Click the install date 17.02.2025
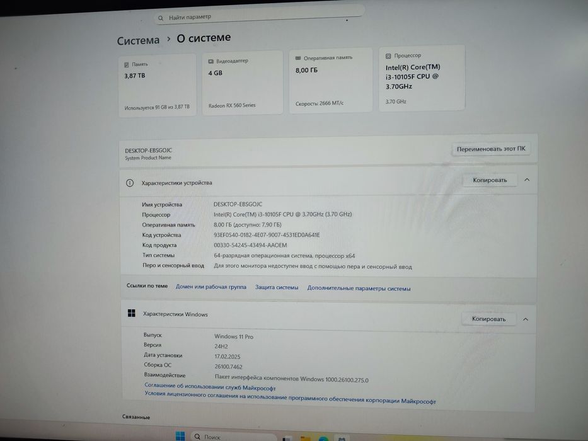The height and width of the screenshot is (441, 588). (228, 357)
